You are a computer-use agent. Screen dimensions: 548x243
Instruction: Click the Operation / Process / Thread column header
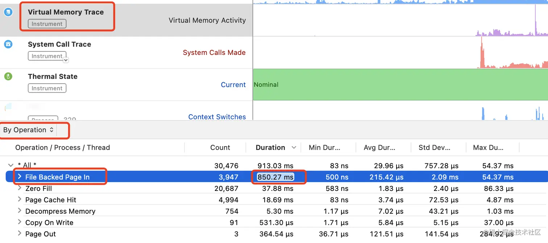tap(62, 148)
